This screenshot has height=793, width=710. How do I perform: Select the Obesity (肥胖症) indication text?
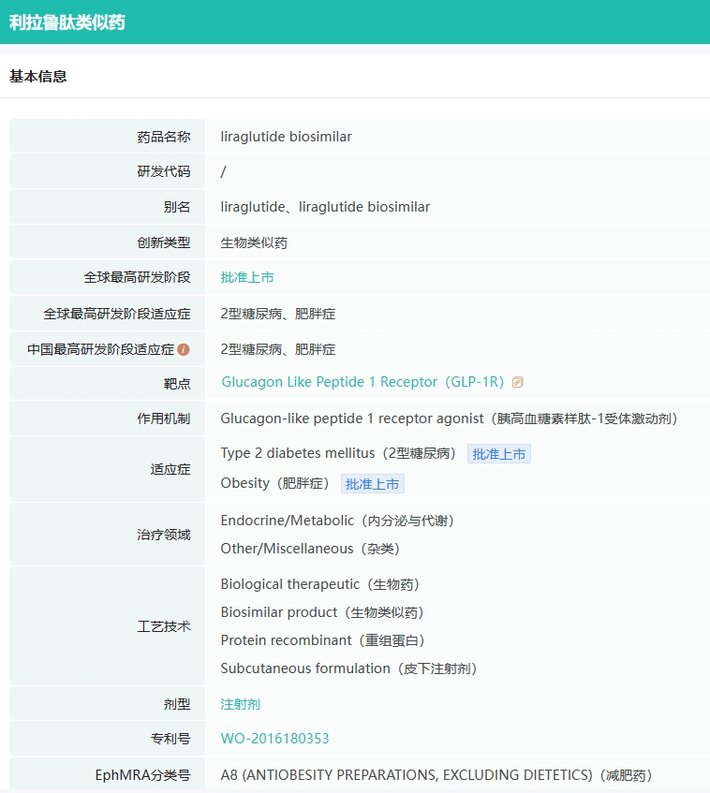[x=274, y=483]
